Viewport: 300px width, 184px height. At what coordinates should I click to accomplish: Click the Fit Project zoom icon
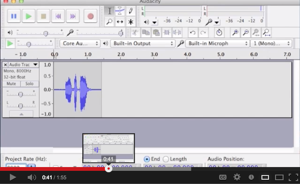point(267,32)
